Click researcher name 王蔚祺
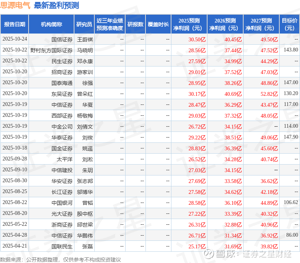 (x=85, y=39)
